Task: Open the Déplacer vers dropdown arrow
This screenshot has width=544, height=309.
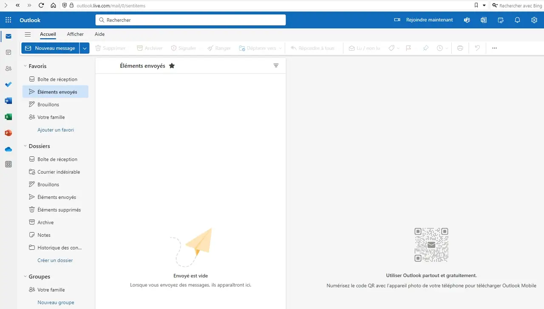Action: coord(280,48)
